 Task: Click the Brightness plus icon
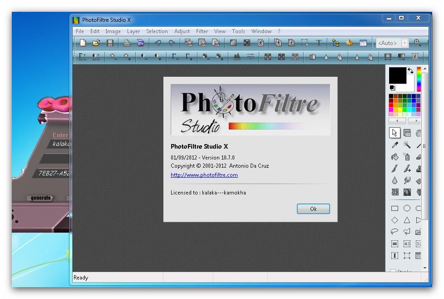(x=127, y=57)
